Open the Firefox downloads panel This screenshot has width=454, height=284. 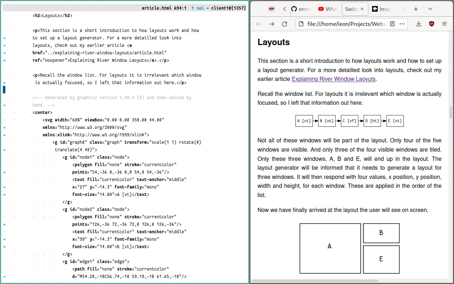419,24
